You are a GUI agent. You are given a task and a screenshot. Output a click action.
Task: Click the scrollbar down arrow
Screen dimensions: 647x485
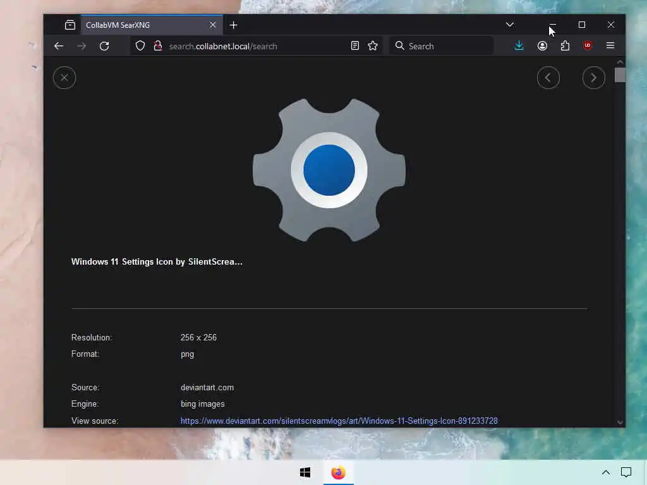pyautogui.click(x=620, y=422)
